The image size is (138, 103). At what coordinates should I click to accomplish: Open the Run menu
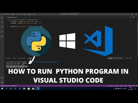(x=24, y=14)
